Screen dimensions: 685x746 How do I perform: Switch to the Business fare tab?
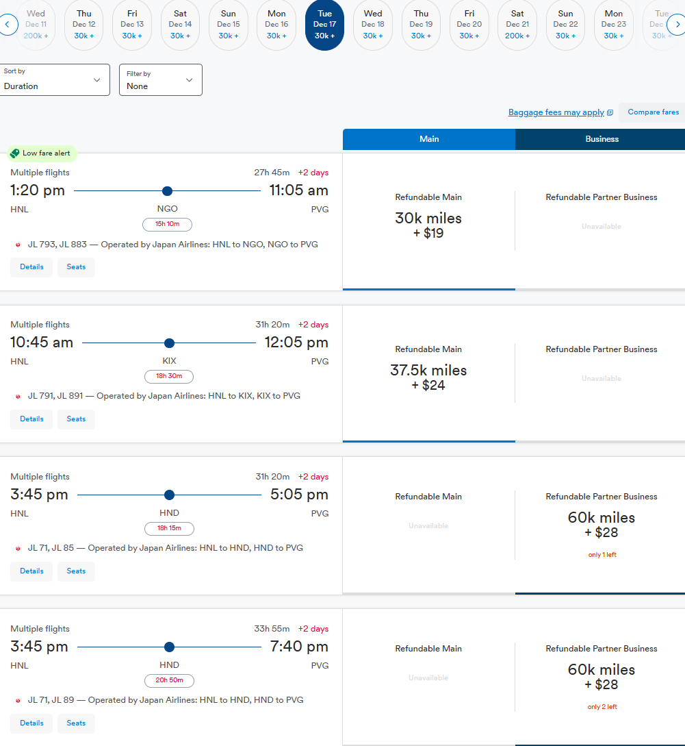pyautogui.click(x=602, y=139)
